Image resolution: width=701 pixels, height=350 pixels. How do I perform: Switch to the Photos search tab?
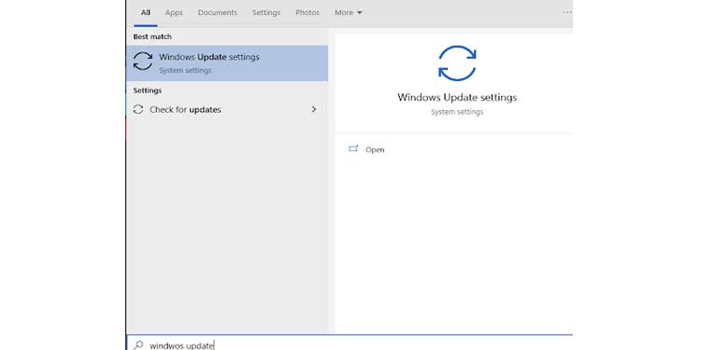308,12
